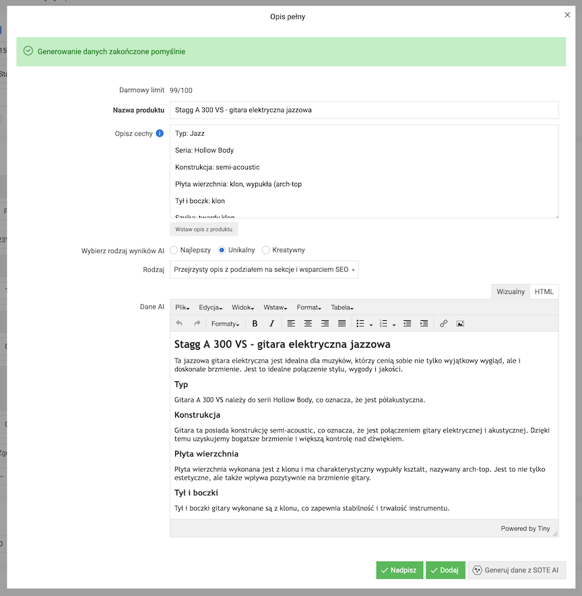Viewport: 582px width, 596px height.
Task: Undo the last edit in the editor
Action: (179, 324)
